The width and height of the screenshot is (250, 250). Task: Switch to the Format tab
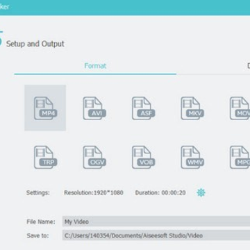tap(95, 66)
